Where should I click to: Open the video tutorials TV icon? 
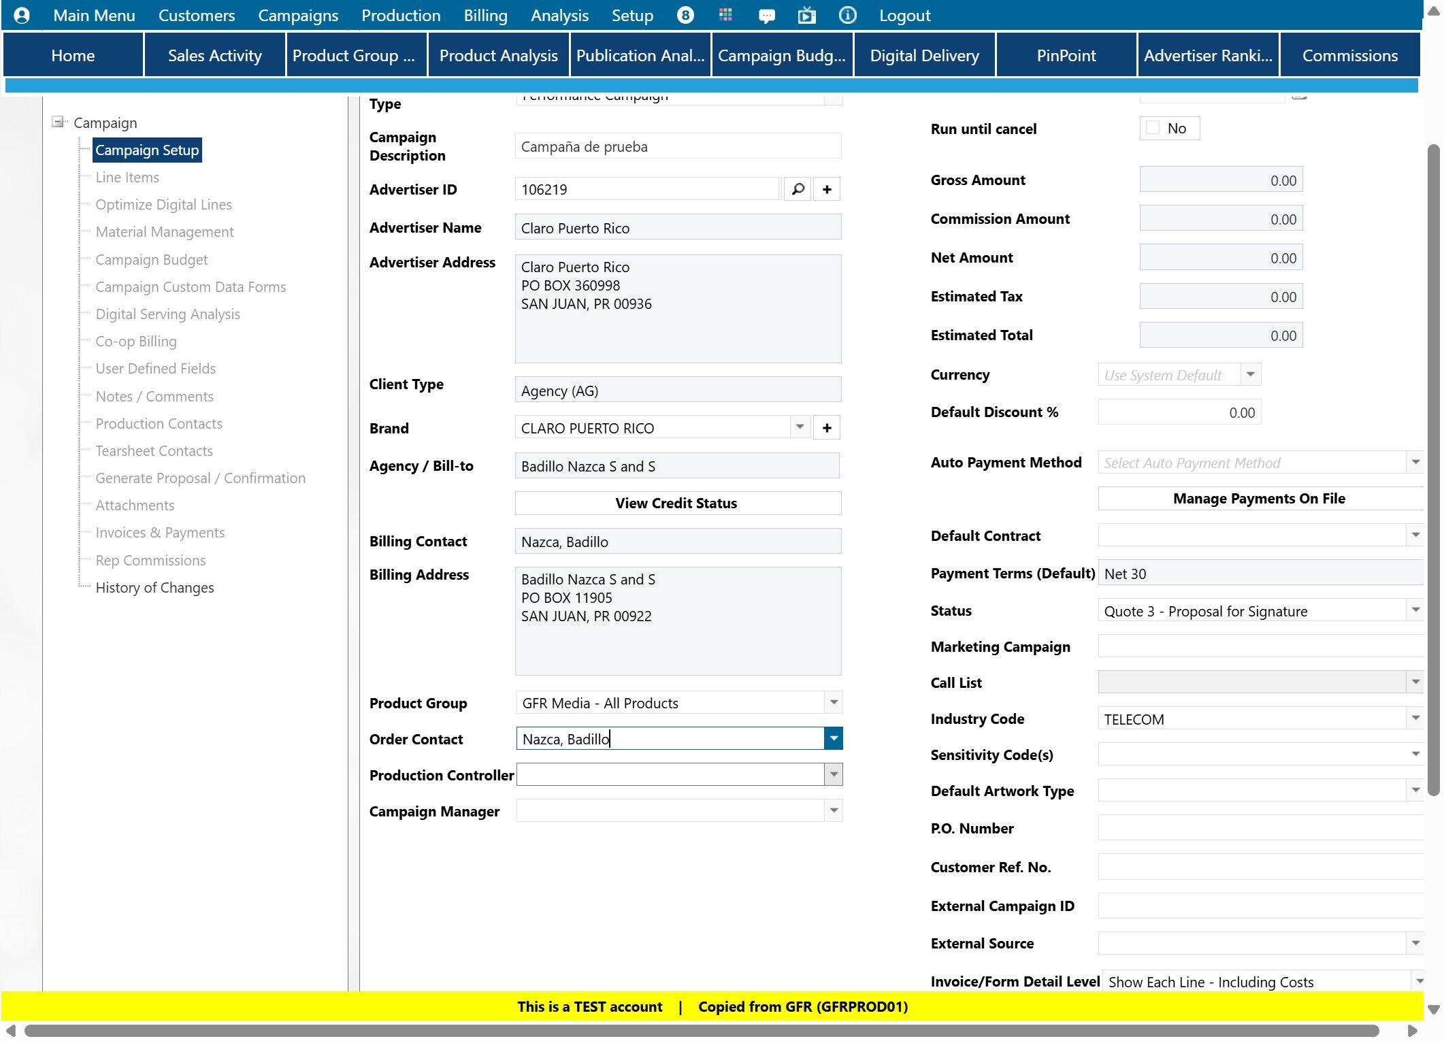(806, 15)
